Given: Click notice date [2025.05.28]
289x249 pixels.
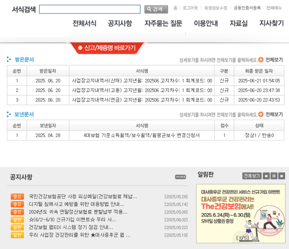Looking at the screenshot, I should [176, 197].
